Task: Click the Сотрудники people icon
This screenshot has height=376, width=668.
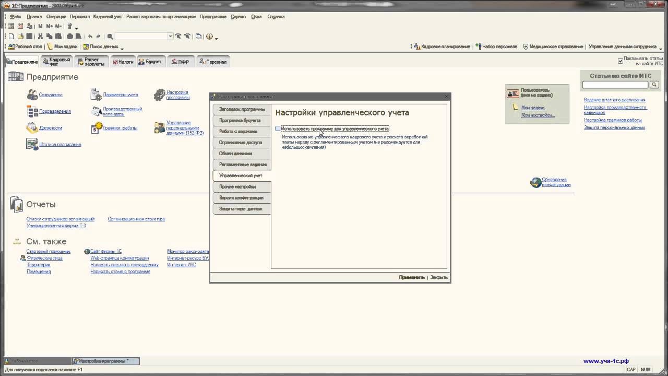Action: pyautogui.click(x=32, y=95)
